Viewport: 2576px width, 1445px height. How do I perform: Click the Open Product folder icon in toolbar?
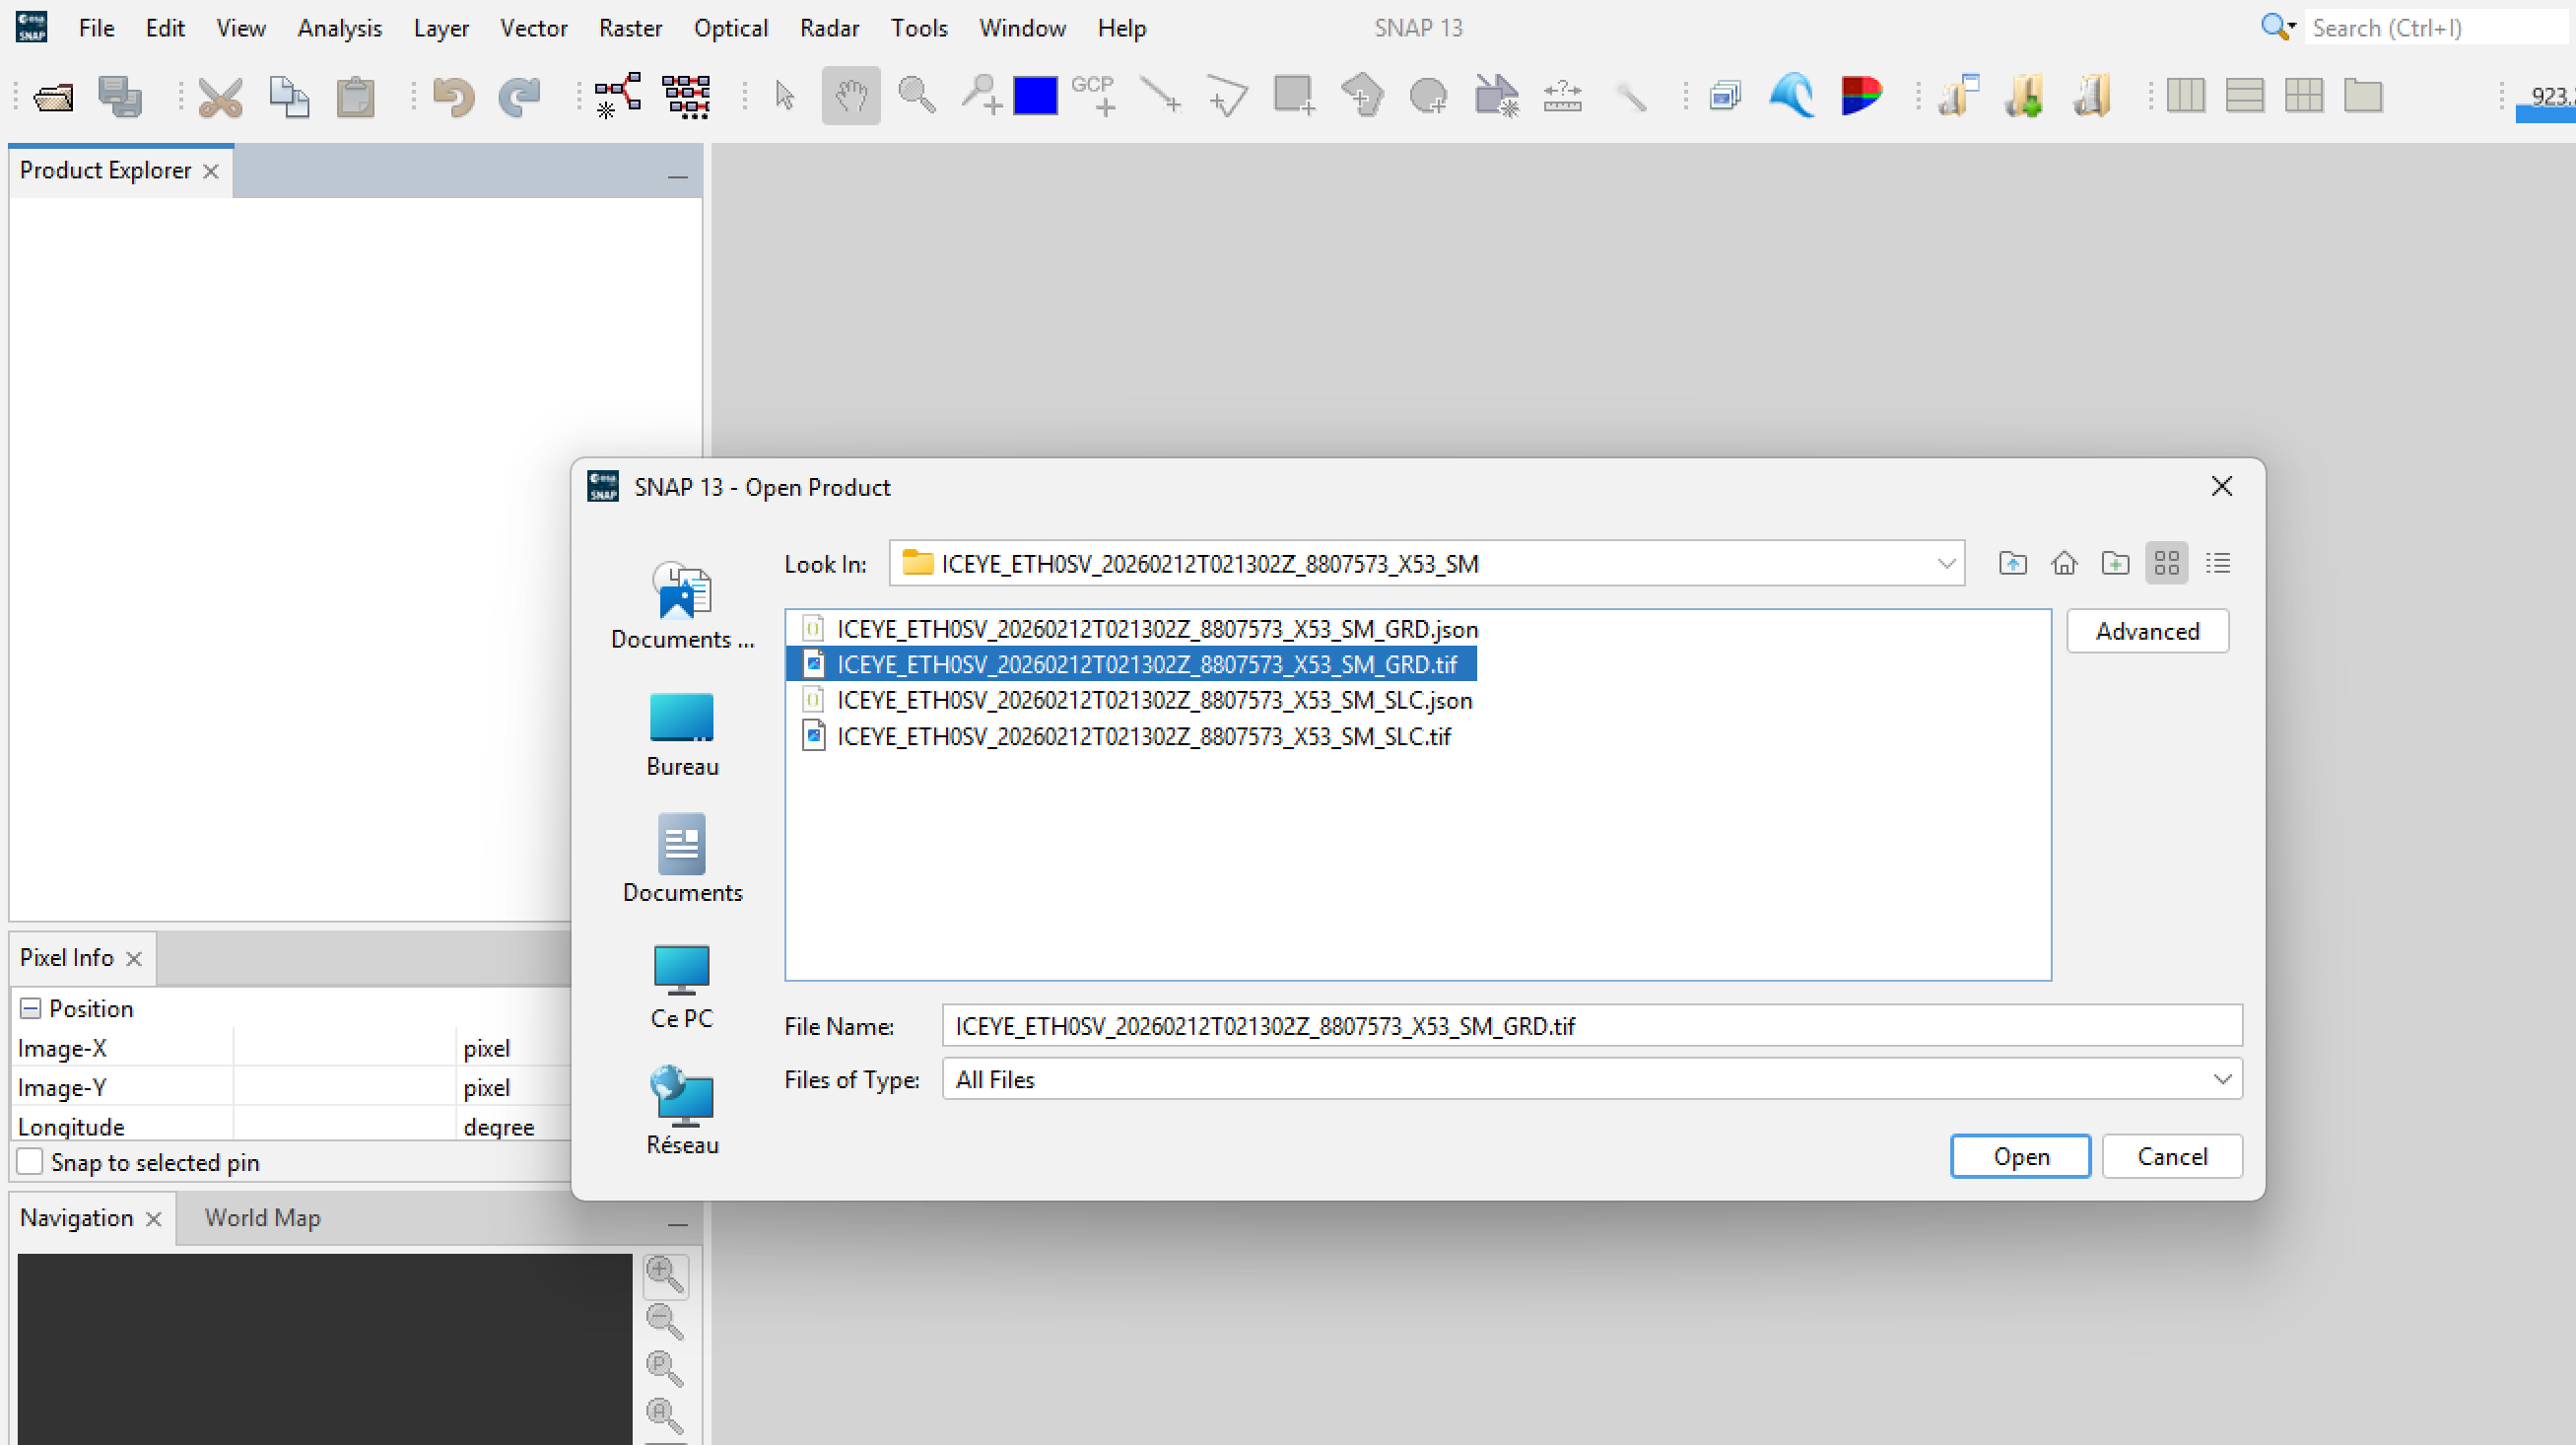[x=53, y=97]
